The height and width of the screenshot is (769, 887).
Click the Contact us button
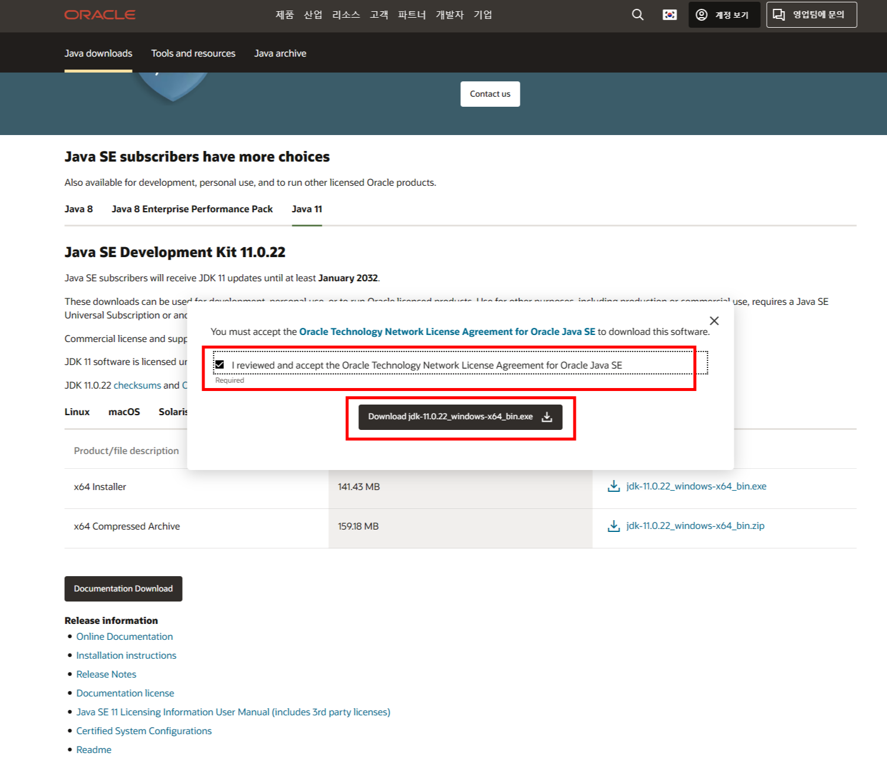pyautogui.click(x=490, y=94)
